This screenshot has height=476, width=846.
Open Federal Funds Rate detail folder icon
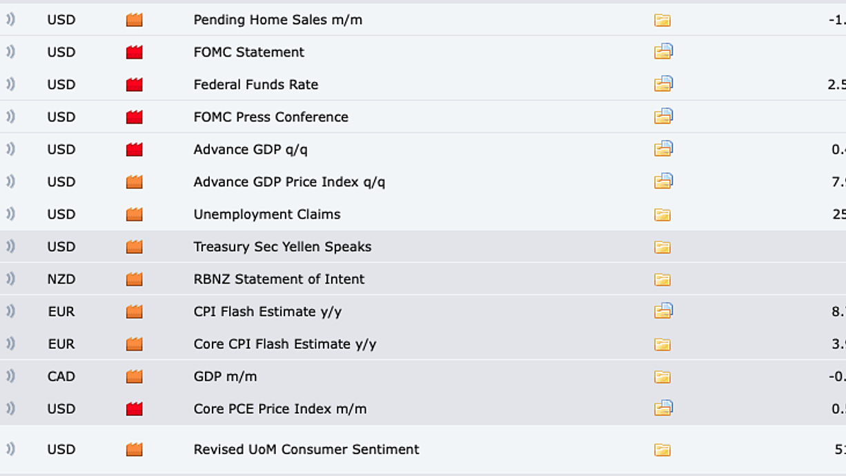coord(663,84)
